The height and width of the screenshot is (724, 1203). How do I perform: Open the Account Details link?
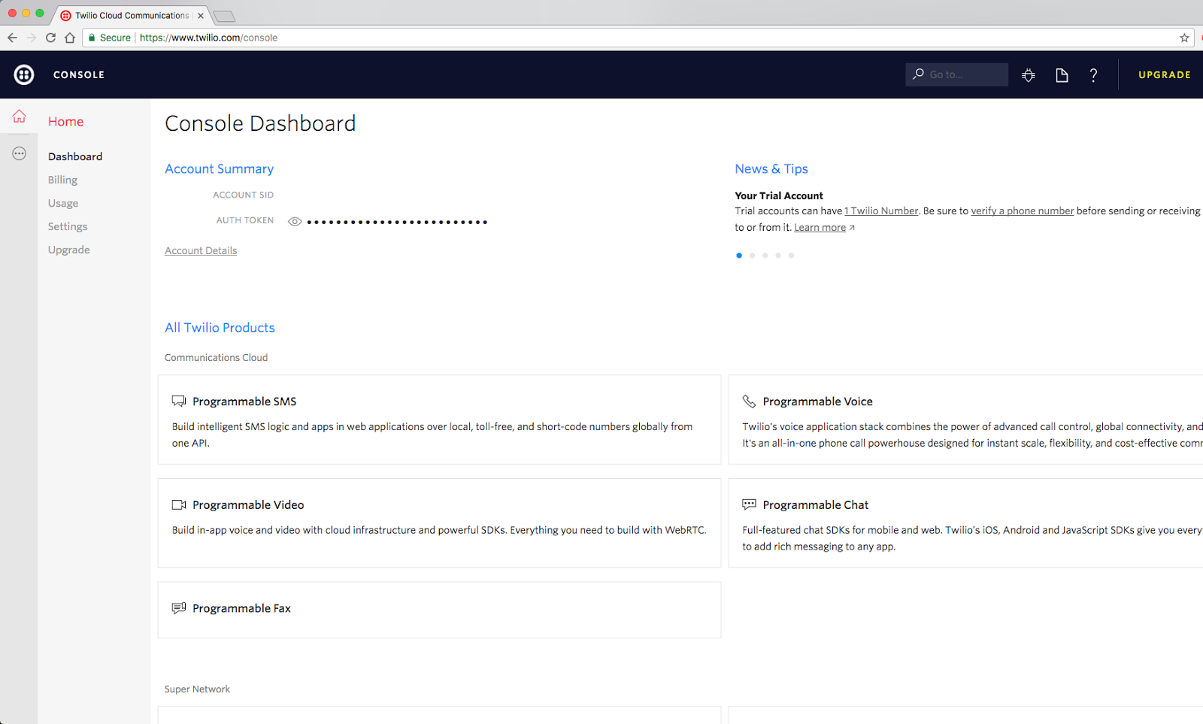pos(201,250)
